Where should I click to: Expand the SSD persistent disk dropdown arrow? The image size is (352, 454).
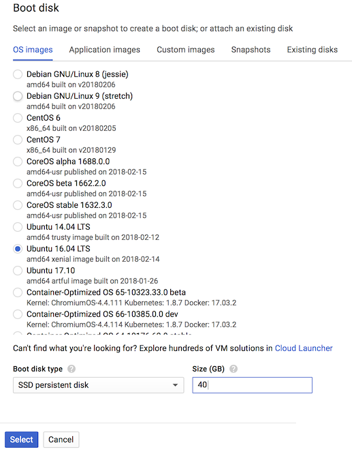pos(175,385)
